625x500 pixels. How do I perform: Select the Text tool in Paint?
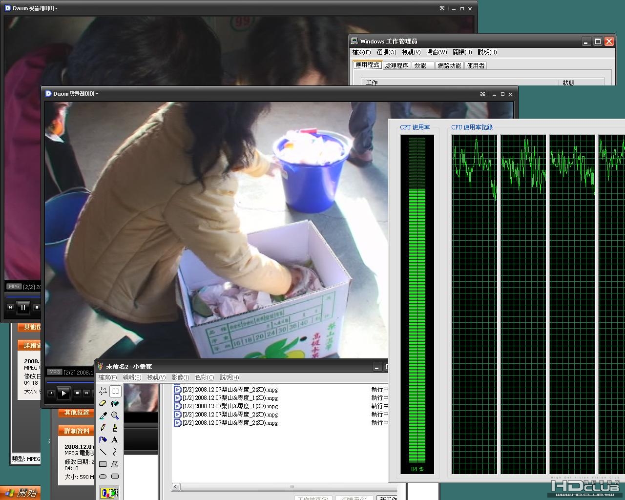click(115, 440)
